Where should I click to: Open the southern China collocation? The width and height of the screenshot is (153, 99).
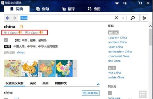pyautogui.click(x=118, y=38)
